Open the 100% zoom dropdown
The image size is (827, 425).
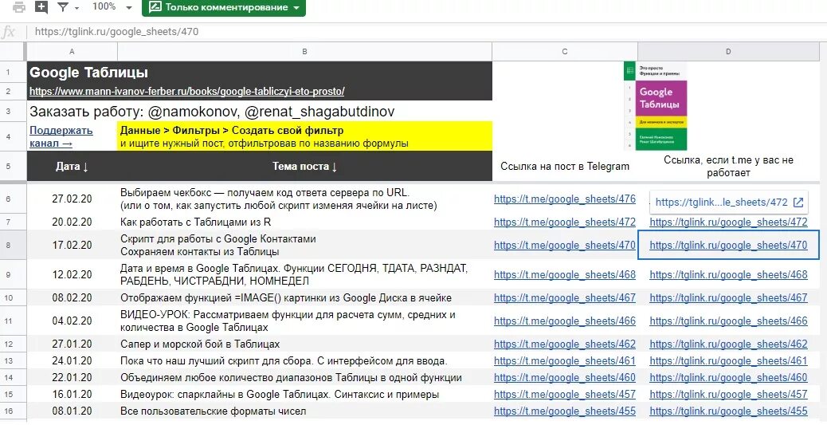[x=112, y=7]
